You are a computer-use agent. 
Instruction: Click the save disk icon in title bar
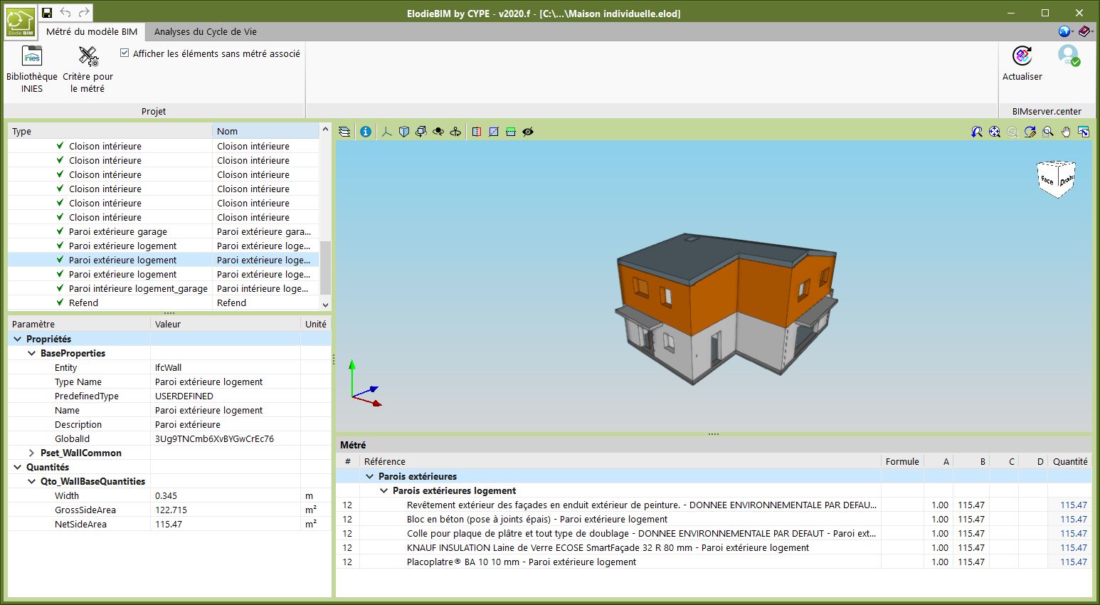[x=47, y=13]
